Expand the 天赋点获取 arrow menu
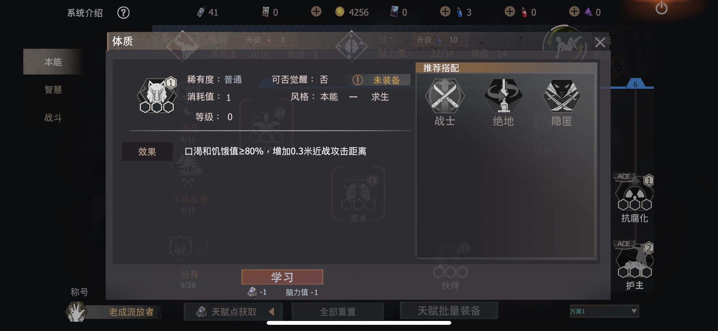Image resolution: width=718 pixels, height=331 pixels. (x=271, y=312)
